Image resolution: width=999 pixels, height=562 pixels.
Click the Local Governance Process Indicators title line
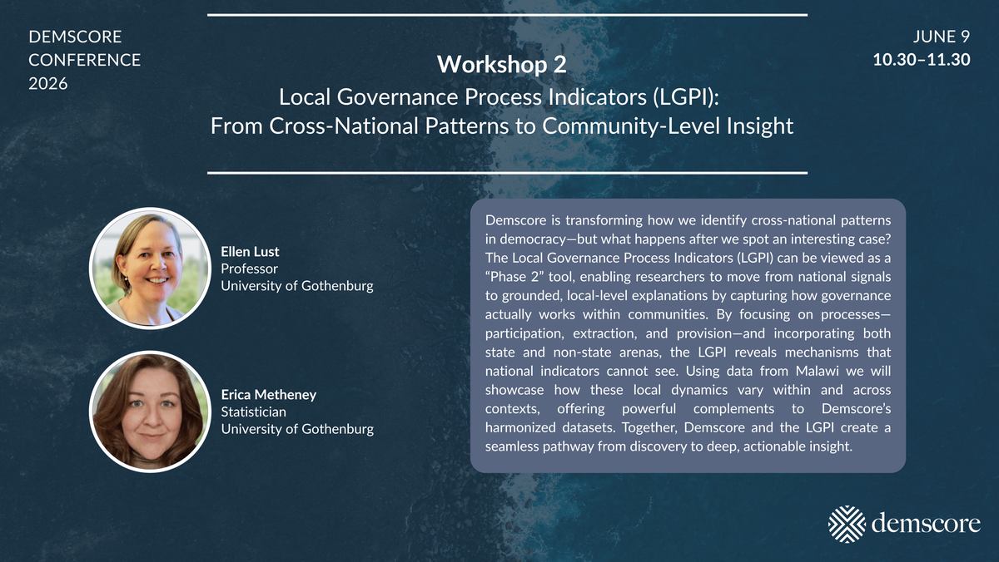499,96
